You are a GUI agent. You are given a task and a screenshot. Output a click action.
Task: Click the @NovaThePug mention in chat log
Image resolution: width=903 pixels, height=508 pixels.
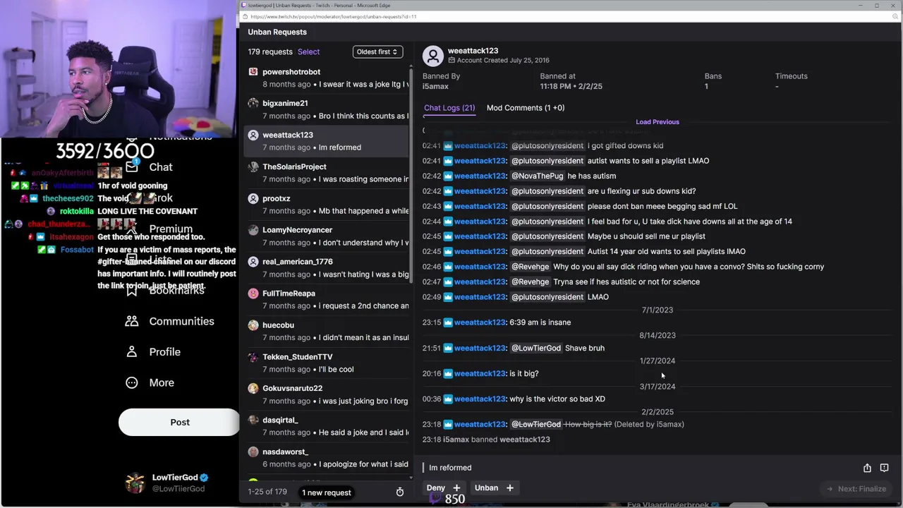coord(538,176)
